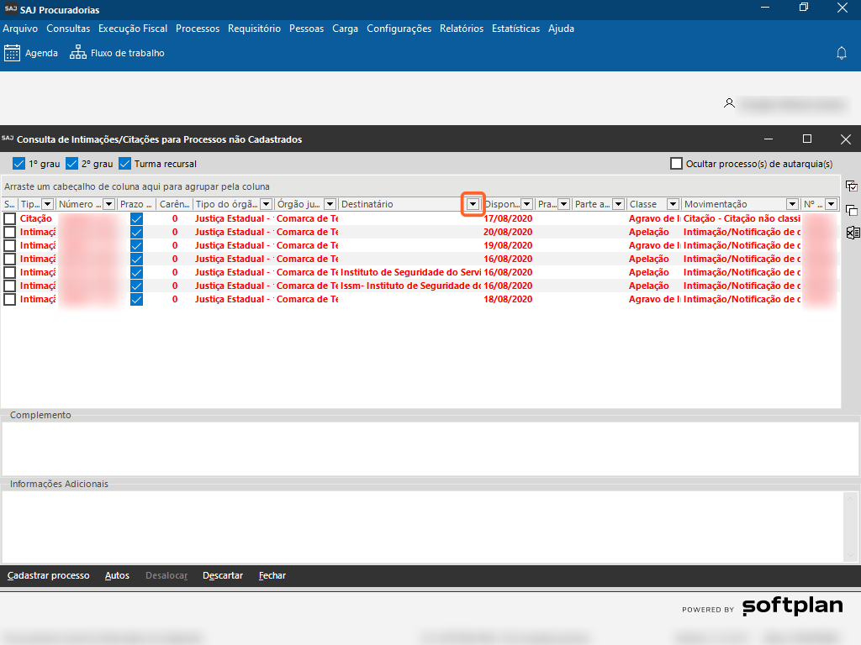The height and width of the screenshot is (645, 861).
Task: Click the copy icon on the right sidebar
Action: pyautogui.click(x=851, y=210)
